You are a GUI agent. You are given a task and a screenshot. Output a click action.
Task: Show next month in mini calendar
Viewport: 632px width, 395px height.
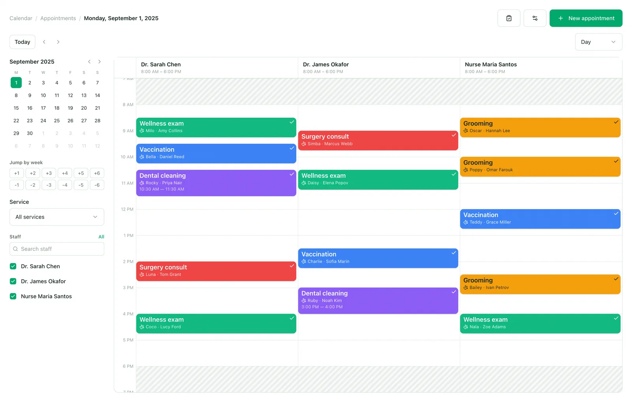click(x=100, y=62)
